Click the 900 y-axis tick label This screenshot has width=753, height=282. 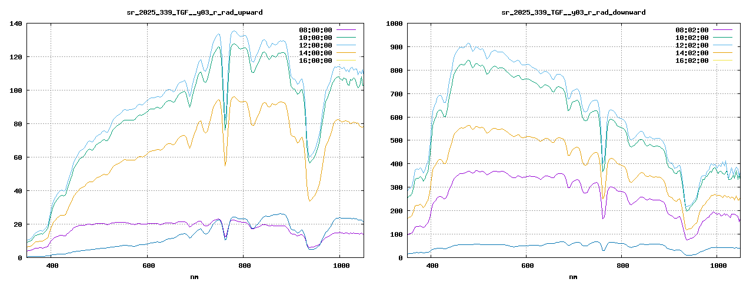click(x=394, y=47)
